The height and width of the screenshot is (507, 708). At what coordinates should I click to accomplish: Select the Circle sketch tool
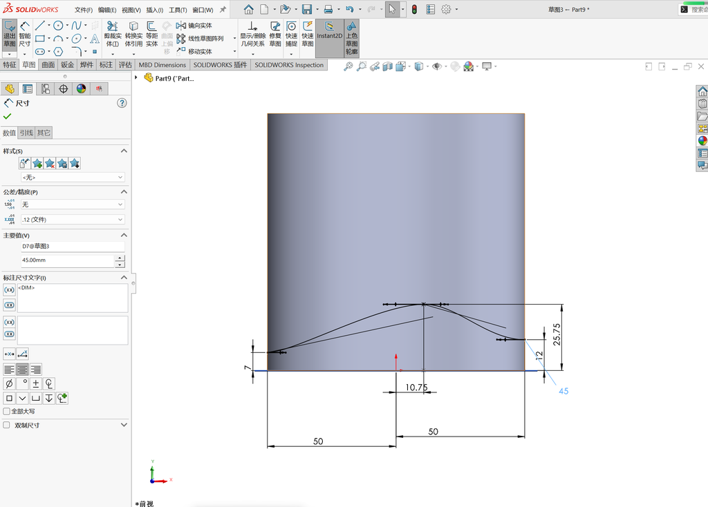(x=58, y=26)
